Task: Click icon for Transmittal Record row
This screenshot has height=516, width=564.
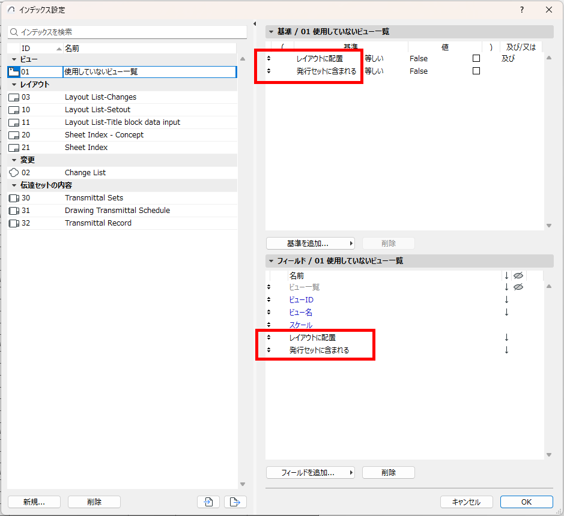Action: (14, 223)
